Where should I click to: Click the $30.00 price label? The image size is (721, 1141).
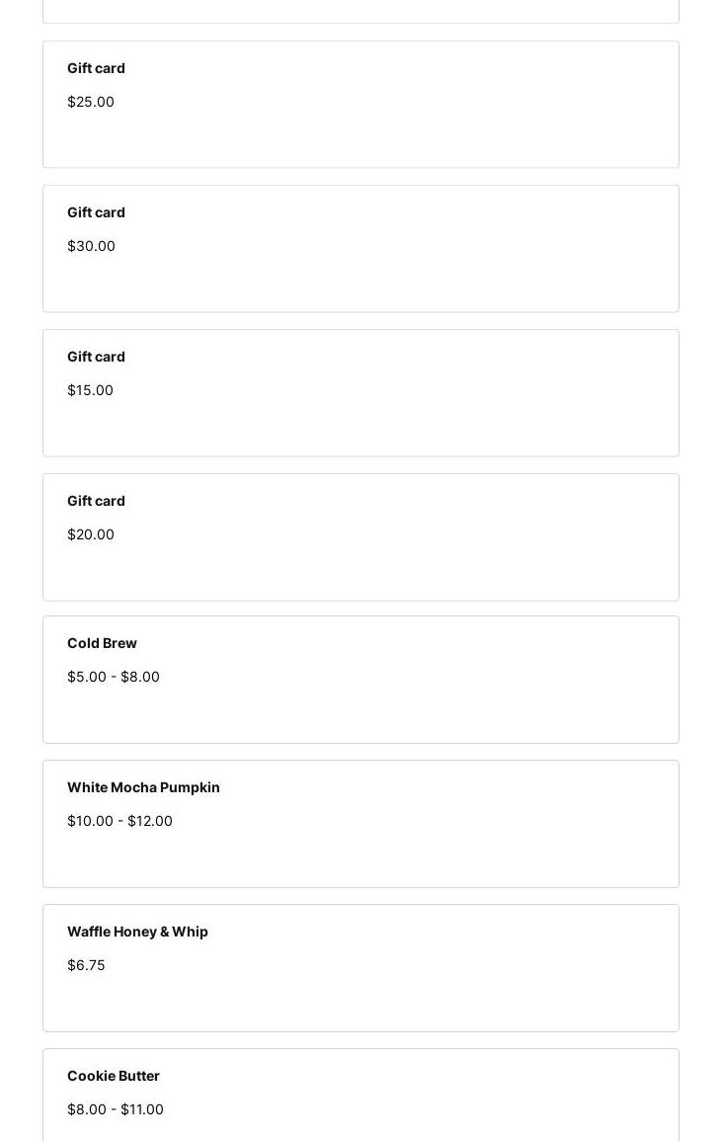pyautogui.click(x=91, y=246)
